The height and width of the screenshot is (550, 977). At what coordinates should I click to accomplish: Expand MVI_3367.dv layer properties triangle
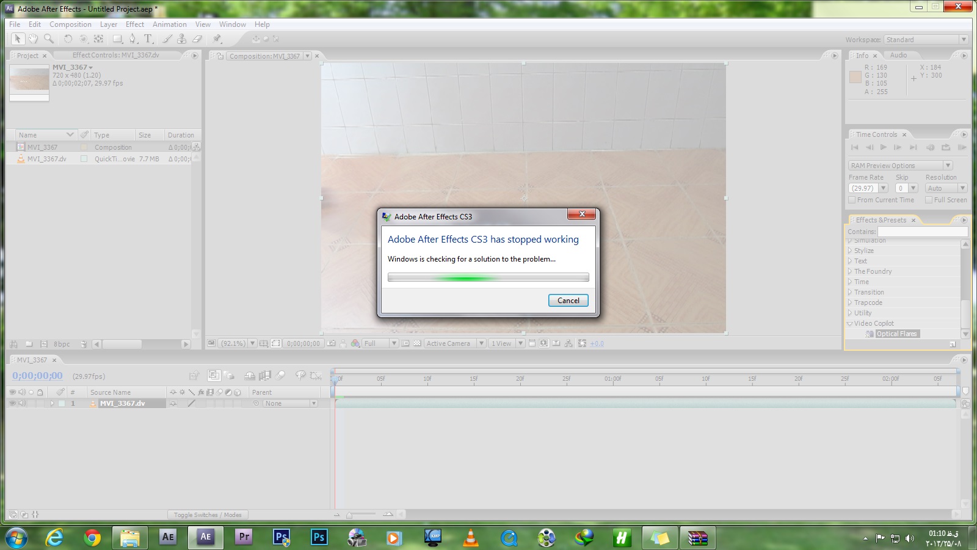(52, 403)
